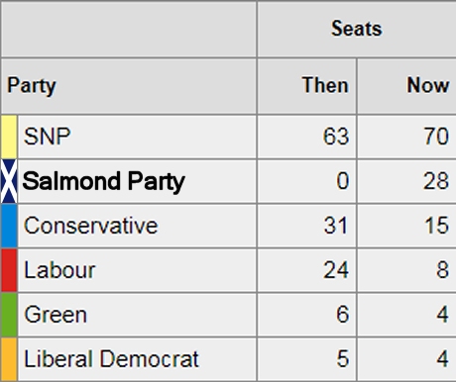Click the green Green party color swatch
Screen dimensions: 456x382
(x=9, y=315)
